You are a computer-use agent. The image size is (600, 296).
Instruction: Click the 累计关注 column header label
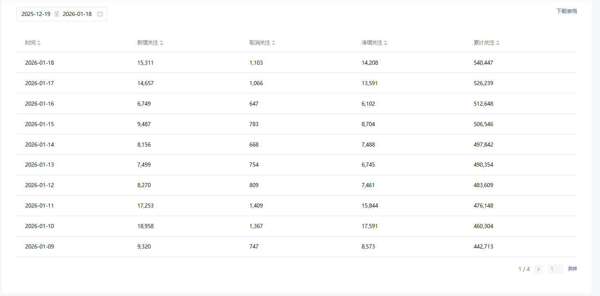pos(484,43)
